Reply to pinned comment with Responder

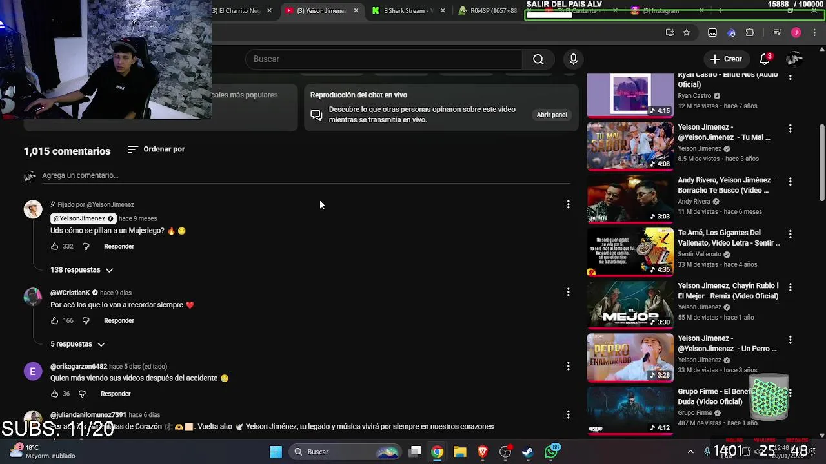point(119,246)
